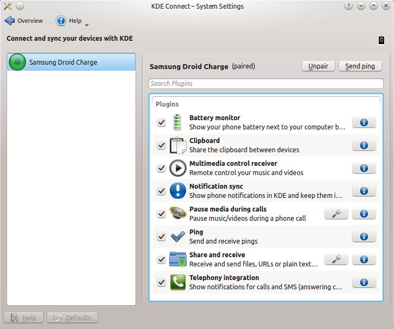Click 'Share the clipboard between devices' text

(244, 150)
